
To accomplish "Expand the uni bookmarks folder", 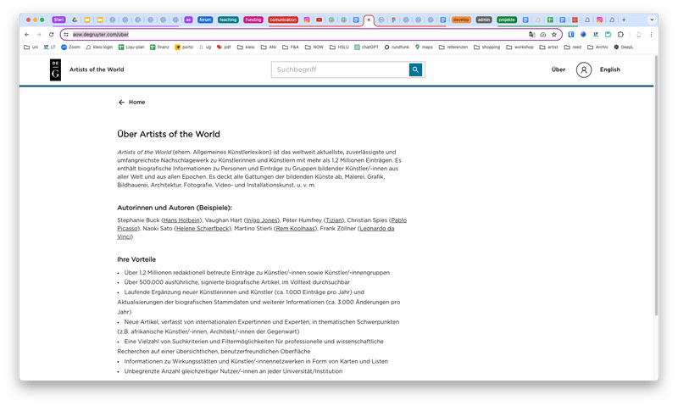I will [31, 47].
